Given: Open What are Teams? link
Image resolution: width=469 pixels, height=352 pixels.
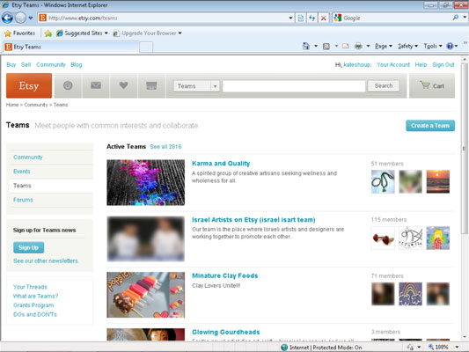Looking at the screenshot, I should coord(35,296).
